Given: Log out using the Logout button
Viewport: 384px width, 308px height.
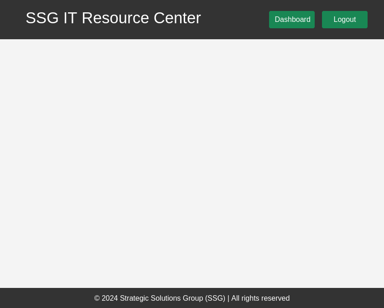Looking at the screenshot, I should click(344, 20).
